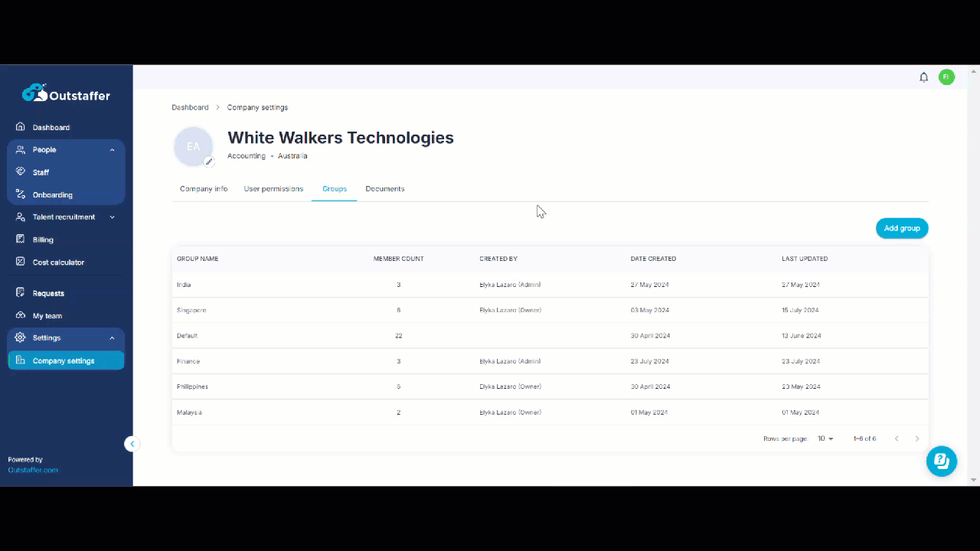This screenshot has width=980, height=551.
Task: Click the Staff icon in sidebar
Action: [21, 172]
